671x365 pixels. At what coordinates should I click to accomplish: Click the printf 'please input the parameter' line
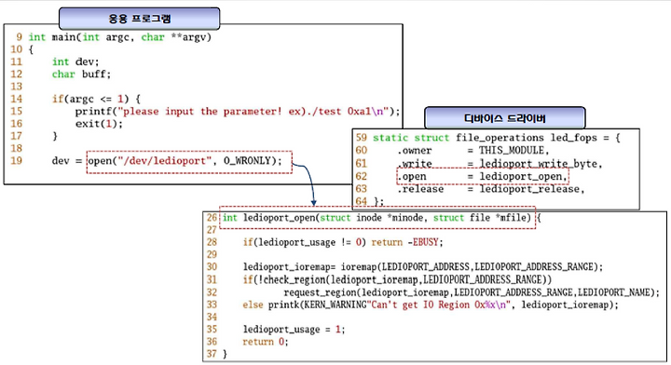[238, 112]
